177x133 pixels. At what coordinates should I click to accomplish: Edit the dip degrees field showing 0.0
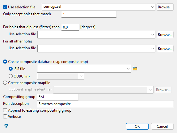tap(70, 27)
